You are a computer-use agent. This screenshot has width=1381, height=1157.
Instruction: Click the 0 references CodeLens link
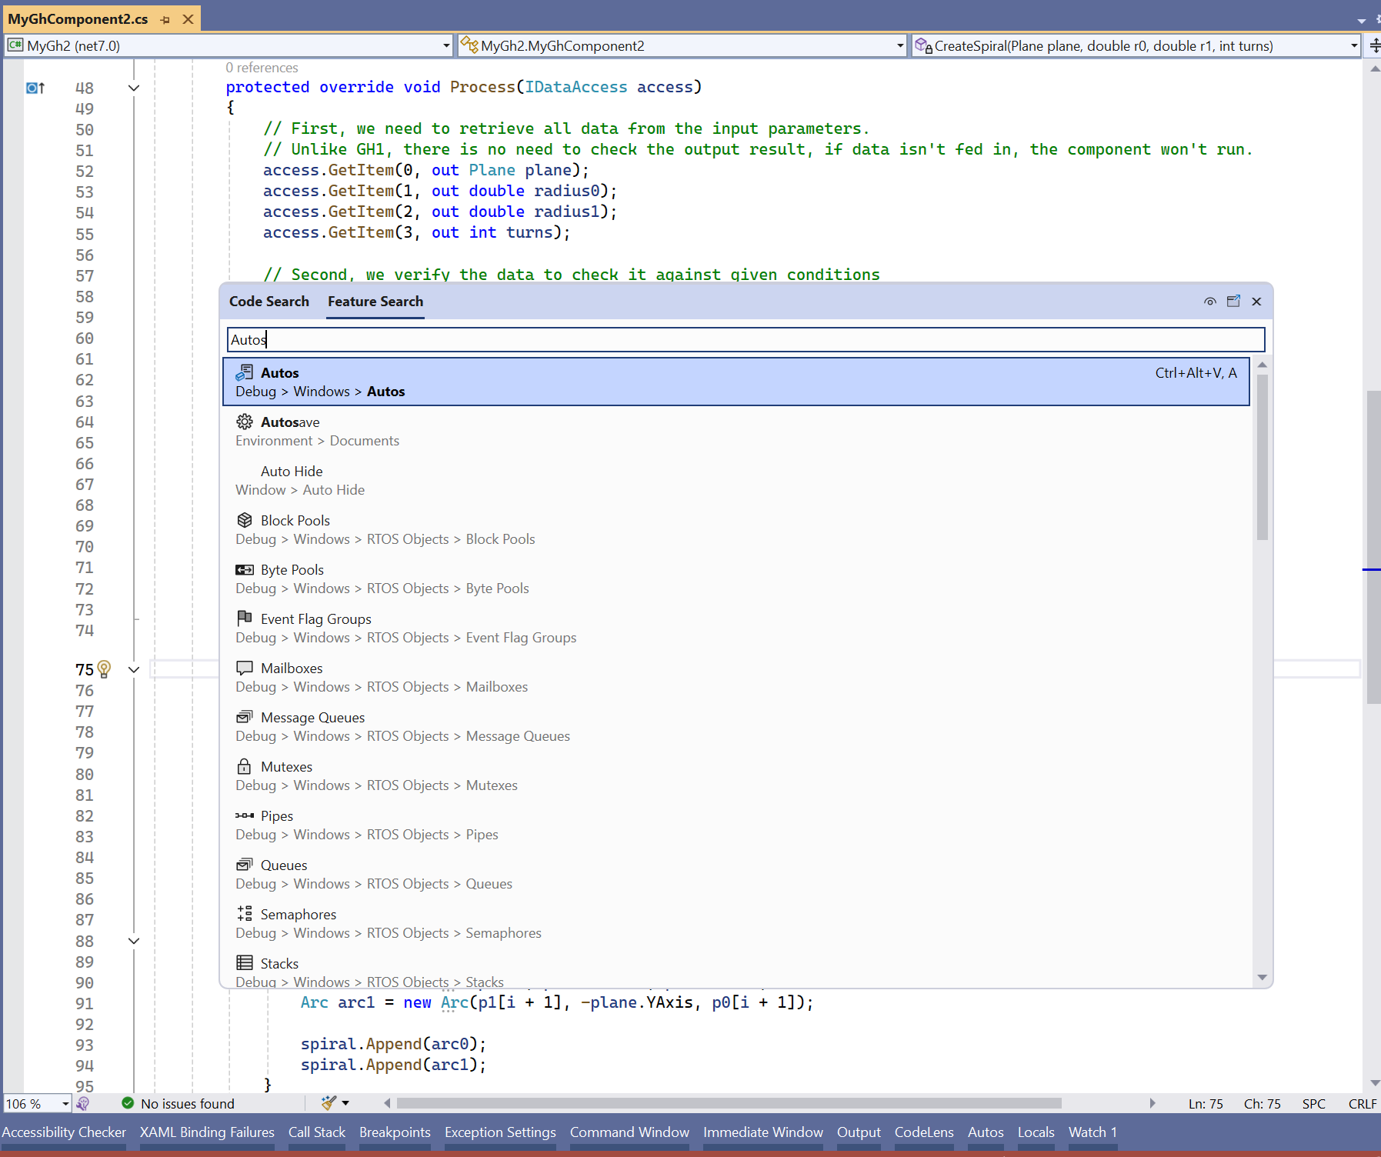click(262, 68)
